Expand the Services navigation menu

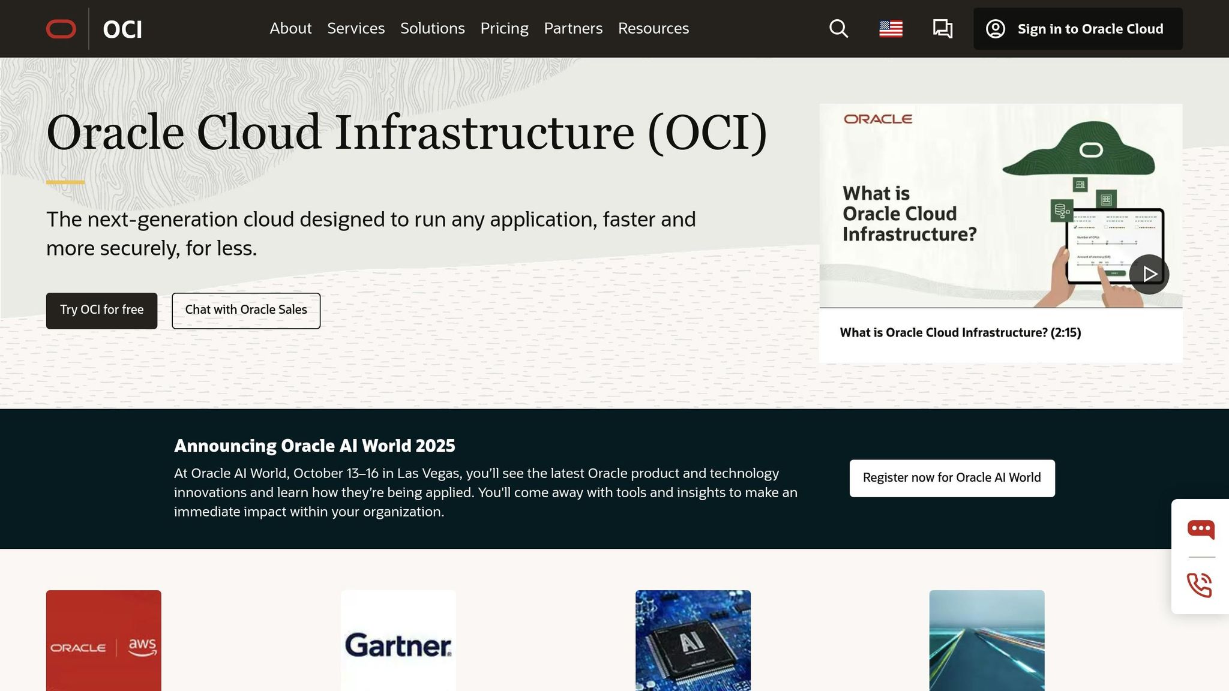(356, 28)
